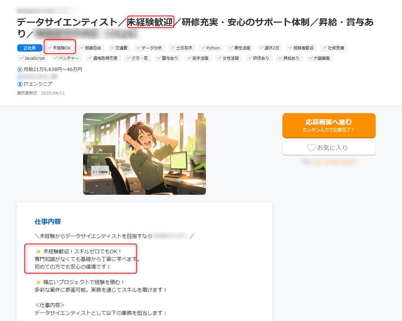Click the checkmark icon on the JavaScript tag
The width and height of the screenshot is (402, 321).
point(21,58)
